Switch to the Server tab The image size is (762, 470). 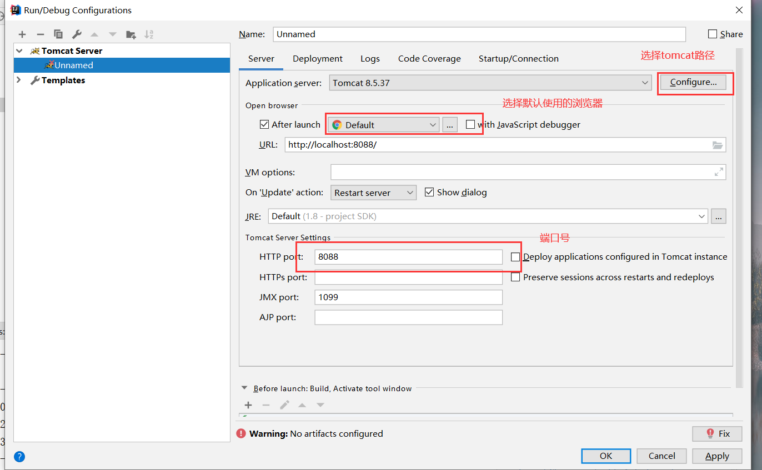pos(261,59)
